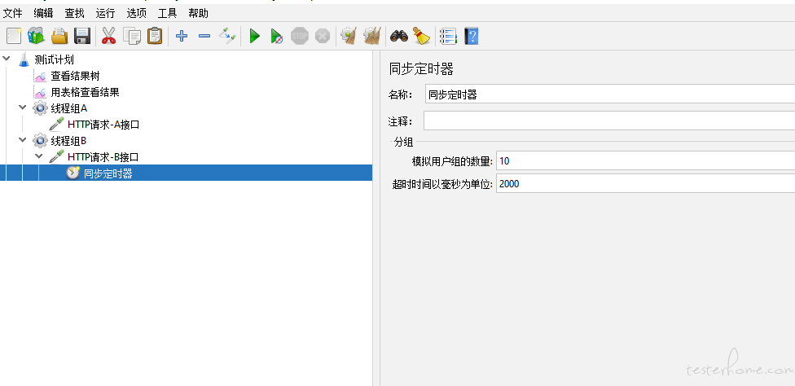Click the gear icon of 线程组A
Screen dimensions: 795x386
pos(40,107)
